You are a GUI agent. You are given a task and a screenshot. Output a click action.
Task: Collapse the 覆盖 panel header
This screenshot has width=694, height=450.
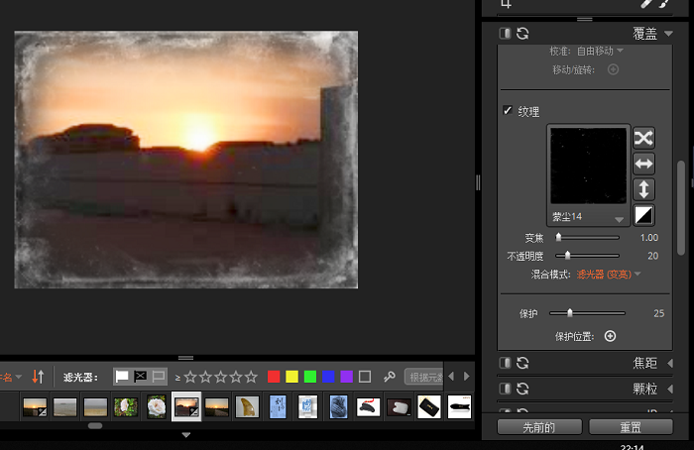tap(669, 34)
